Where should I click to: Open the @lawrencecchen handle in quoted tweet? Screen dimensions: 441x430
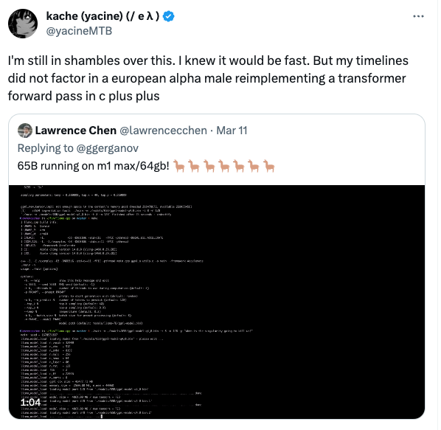pos(164,131)
